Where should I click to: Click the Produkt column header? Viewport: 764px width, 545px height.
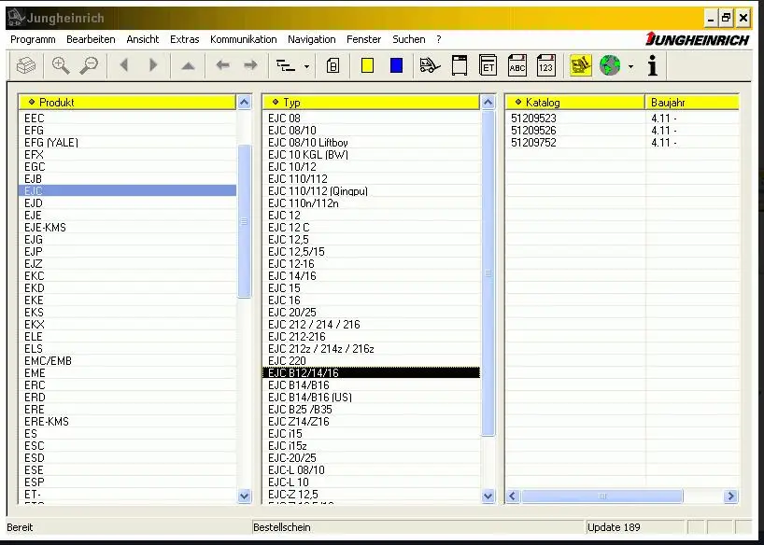[126, 102]
